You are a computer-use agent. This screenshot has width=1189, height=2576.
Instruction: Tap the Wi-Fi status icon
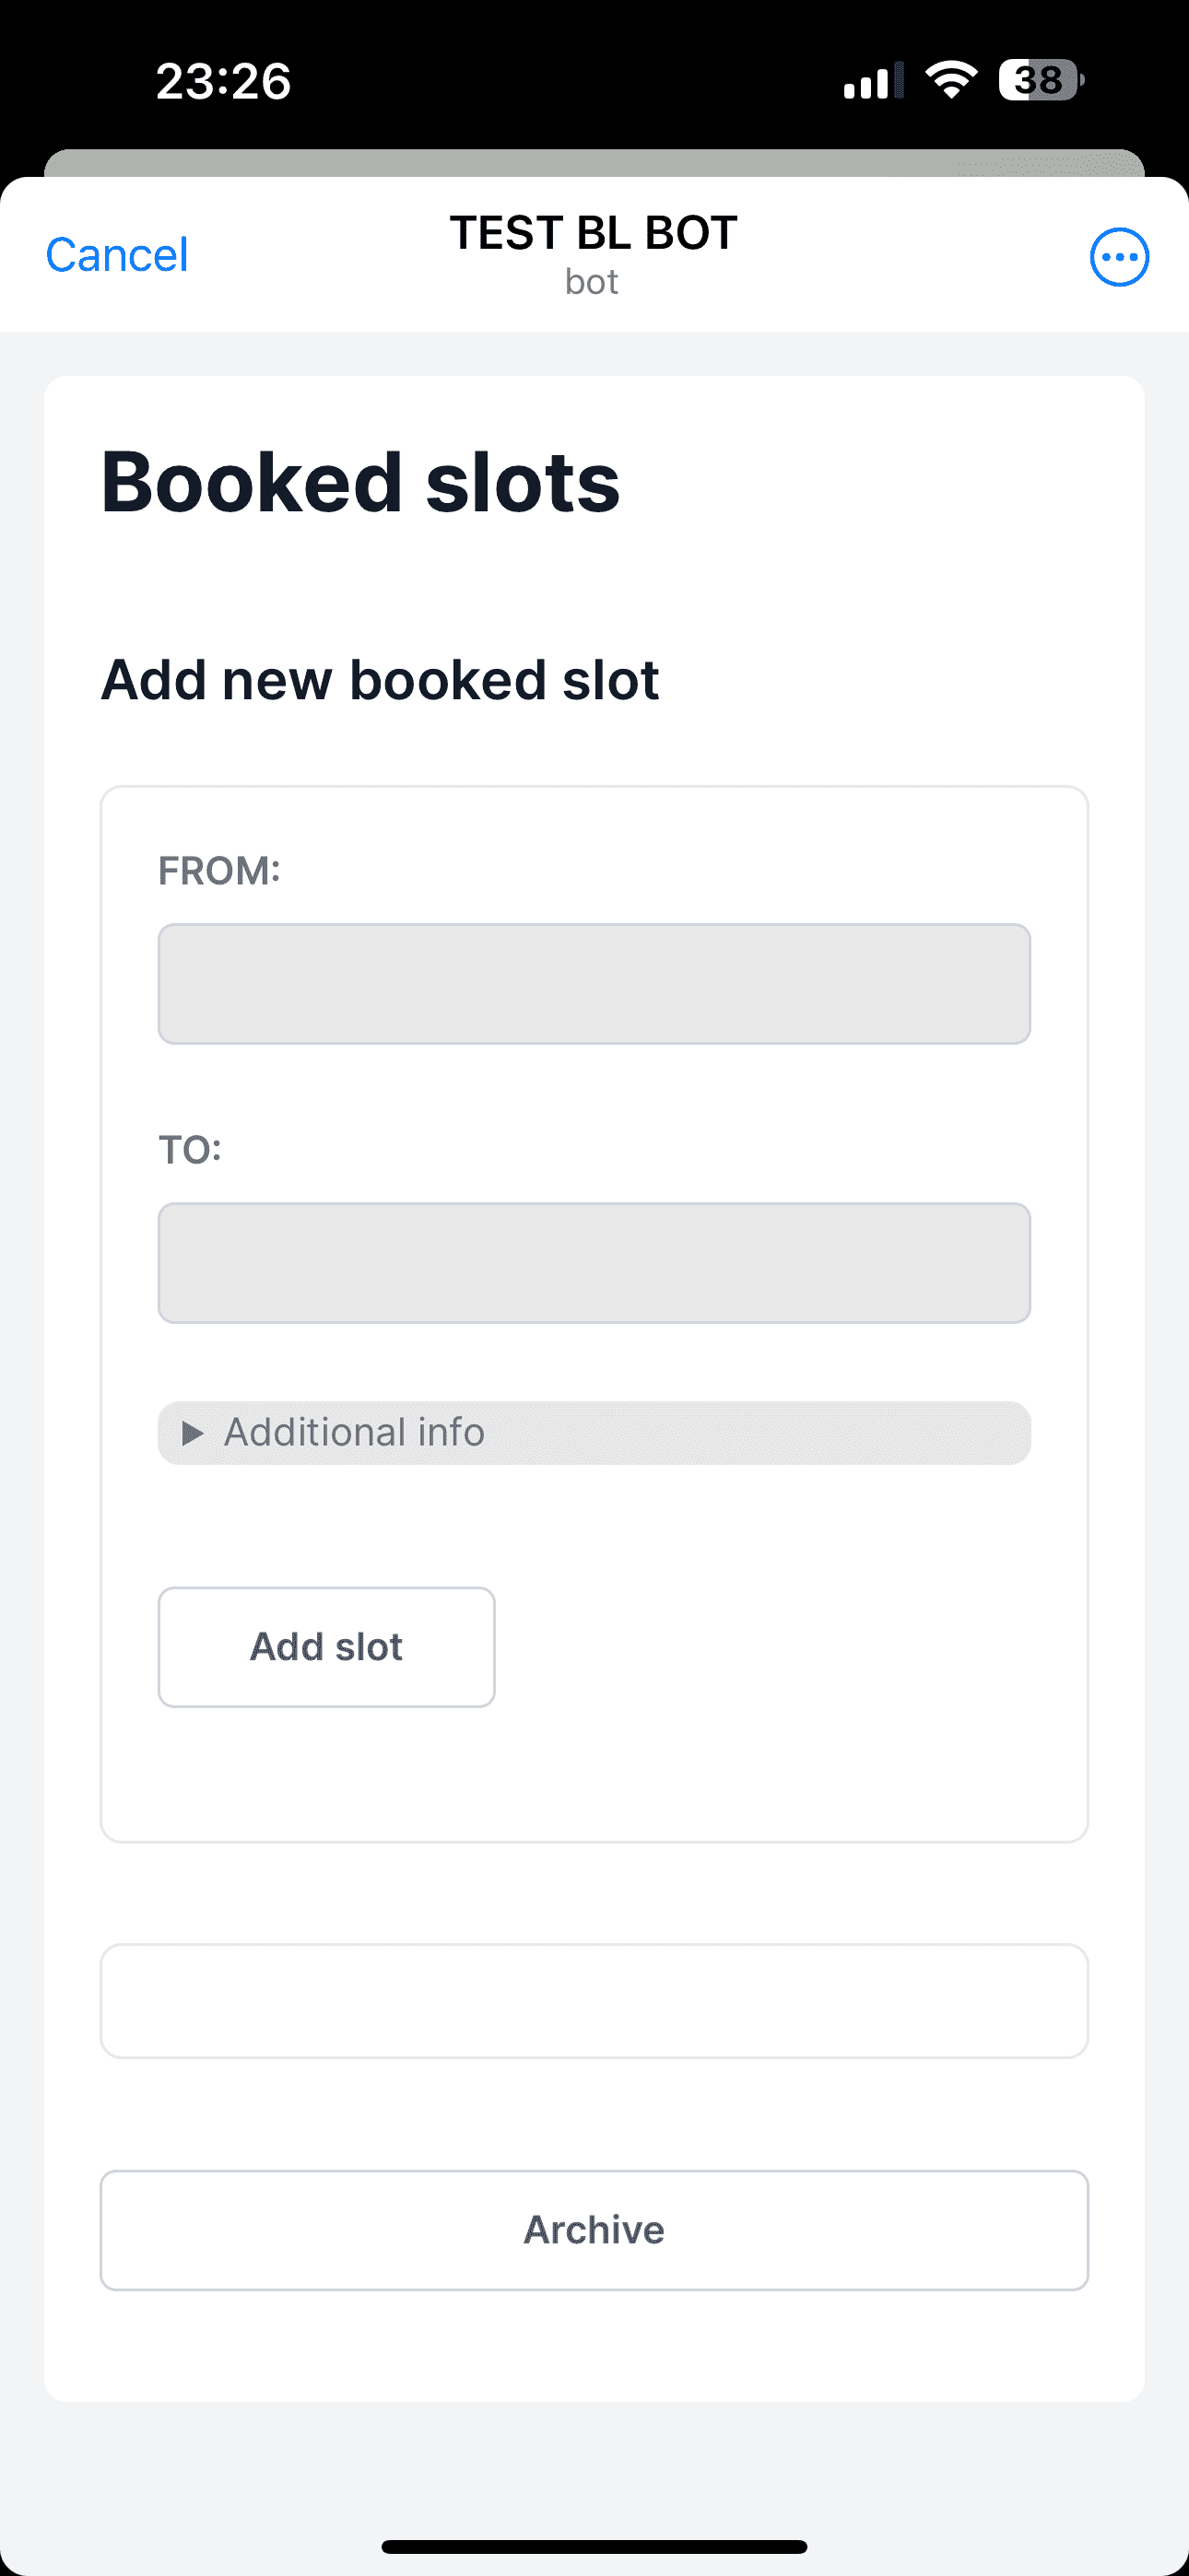pyautogui.click(x=951, y=80)
